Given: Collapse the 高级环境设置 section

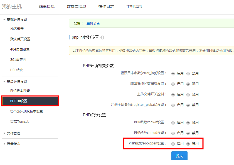Looking at the screenshot, I should (4, 82).
